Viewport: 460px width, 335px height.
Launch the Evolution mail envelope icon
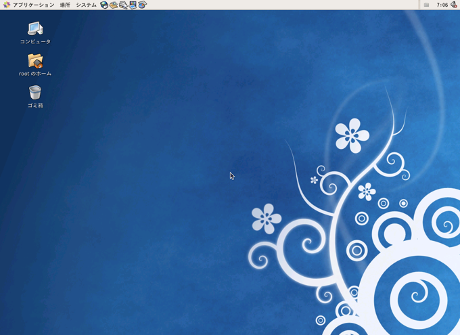point(114,5)
